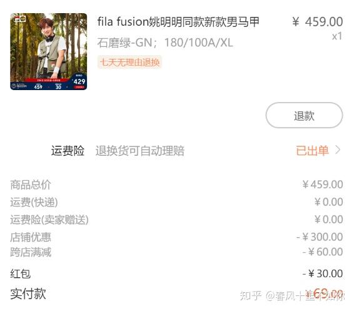Tap the 退款 refund button
This screenshot has height=311, width=354.
pos(304,115)
